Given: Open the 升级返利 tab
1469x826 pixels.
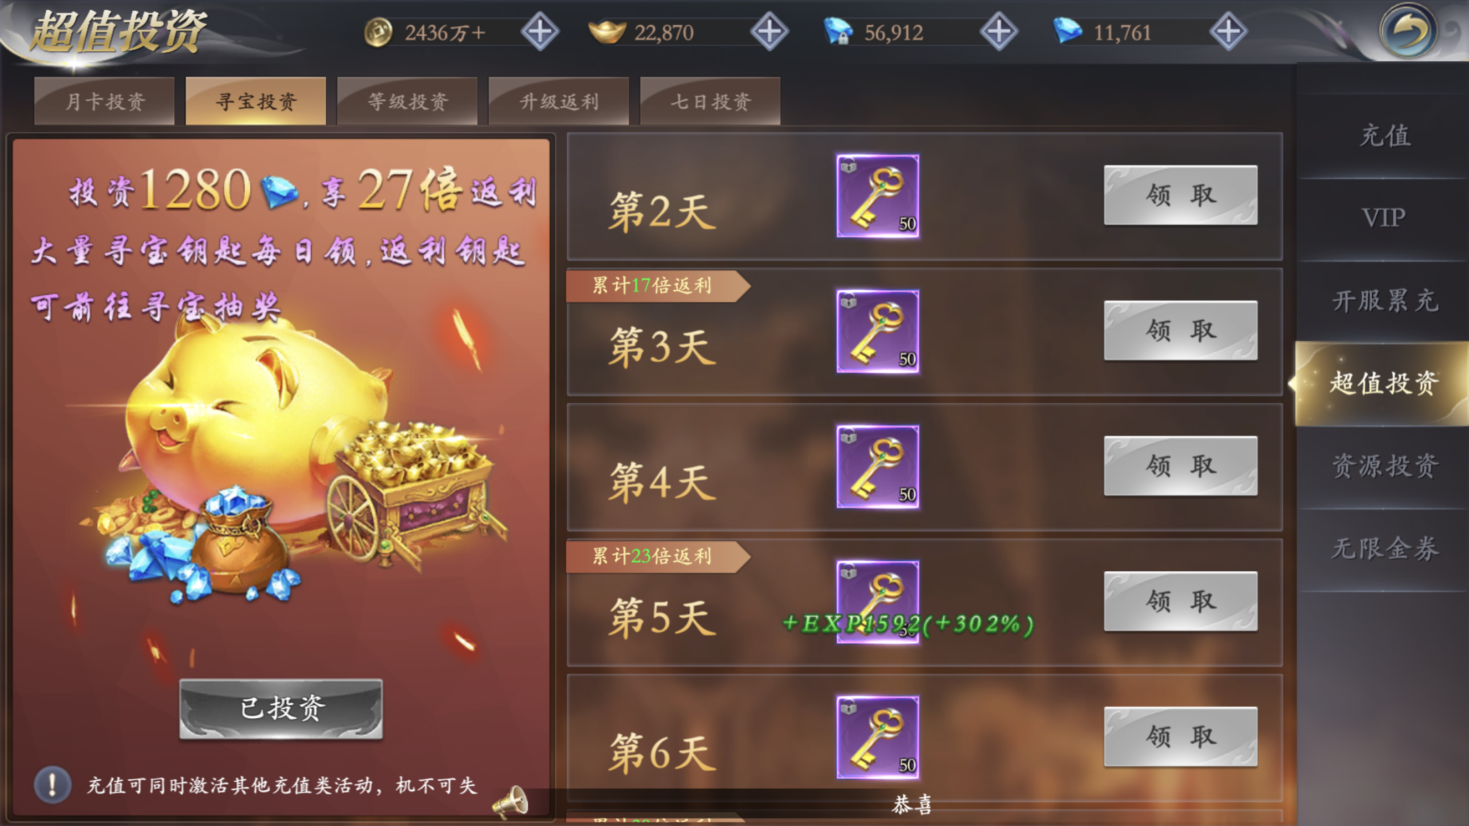Looking at the screenshot, I should [559, 101].
